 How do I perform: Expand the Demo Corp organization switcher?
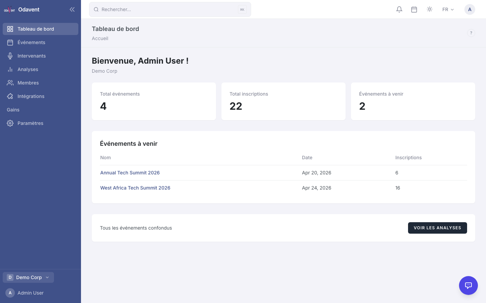(x=28, y=277)
